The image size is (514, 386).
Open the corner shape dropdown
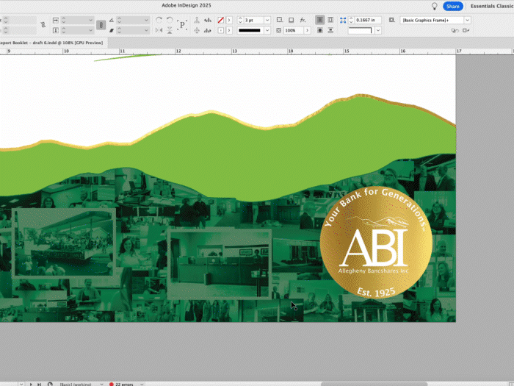coord(378,31)
